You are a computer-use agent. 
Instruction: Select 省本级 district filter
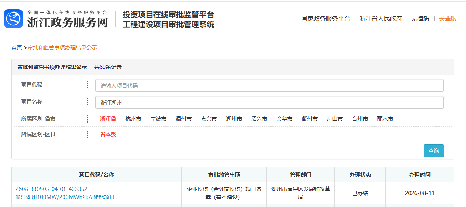click(x=108, y=134)
